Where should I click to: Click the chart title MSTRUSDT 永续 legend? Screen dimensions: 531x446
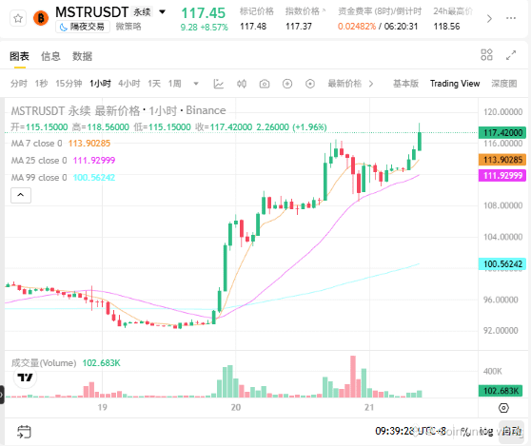pos(118,110)
